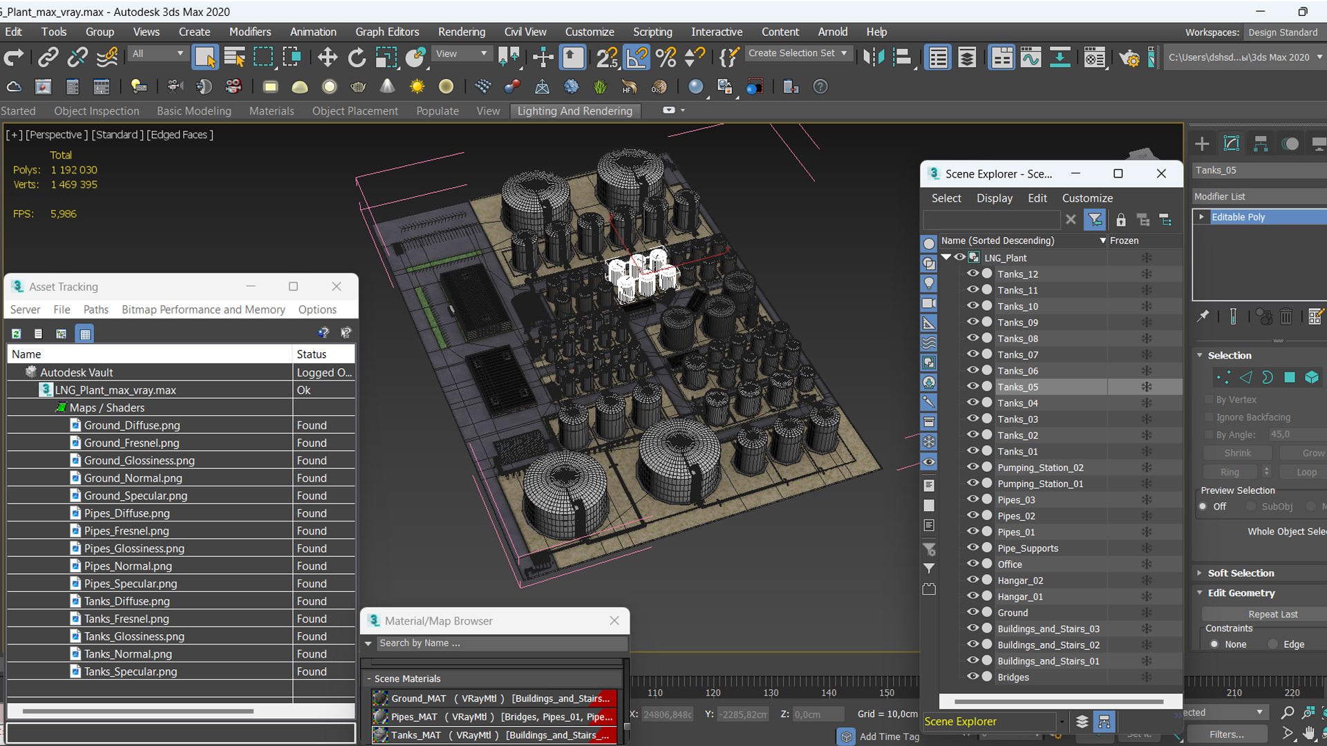Select Vertex sub-object level
Viewport: 1327px width, 746px height.
[x=1223, y=377]
